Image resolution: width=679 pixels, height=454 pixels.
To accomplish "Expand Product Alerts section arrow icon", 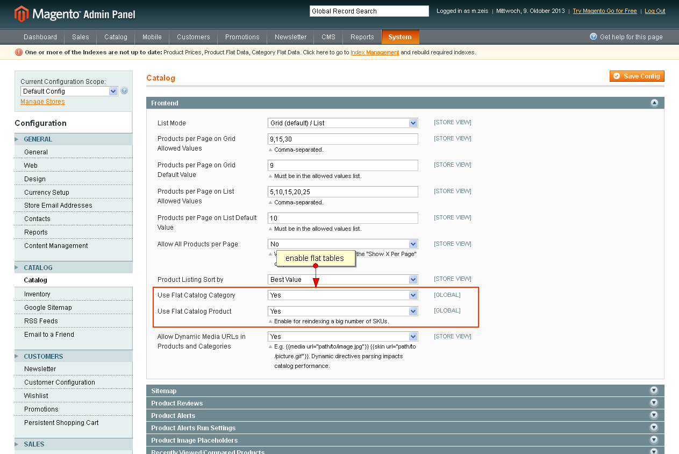I will 654,415.
